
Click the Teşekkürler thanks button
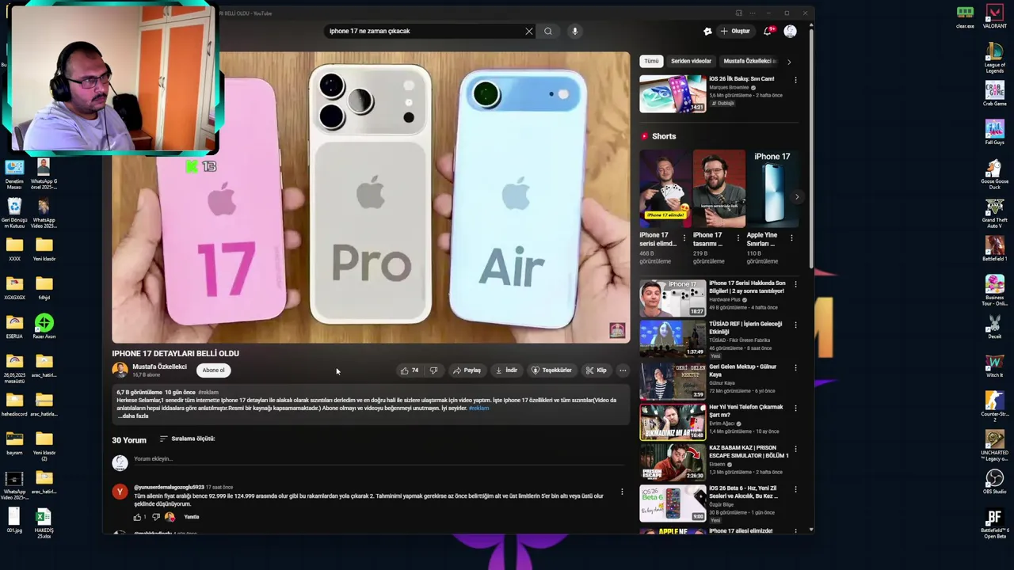click(x=551, y=370)
